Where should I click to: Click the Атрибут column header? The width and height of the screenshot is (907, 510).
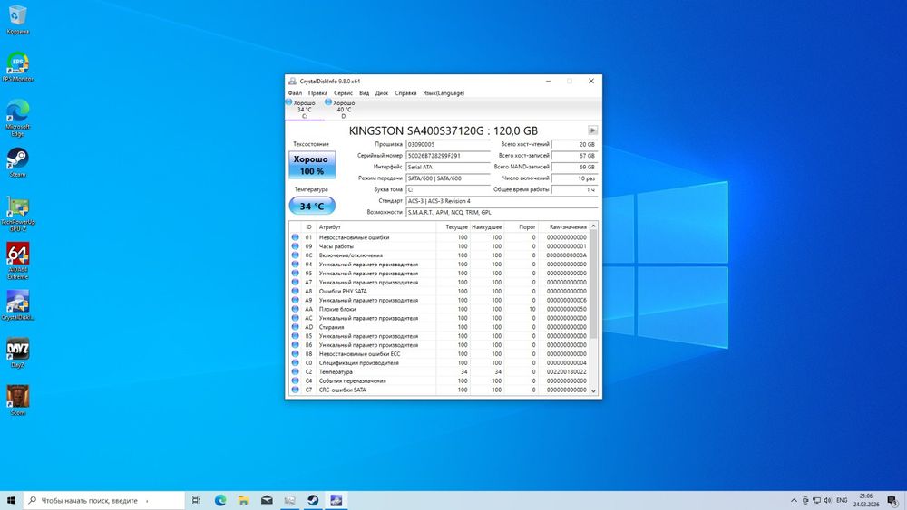pos(376,227)
